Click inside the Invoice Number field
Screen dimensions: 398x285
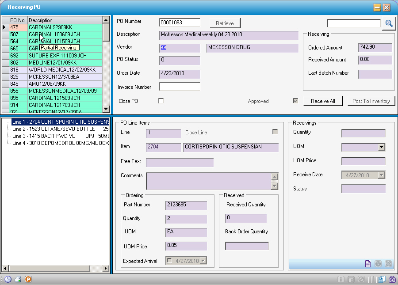point(179,87)
